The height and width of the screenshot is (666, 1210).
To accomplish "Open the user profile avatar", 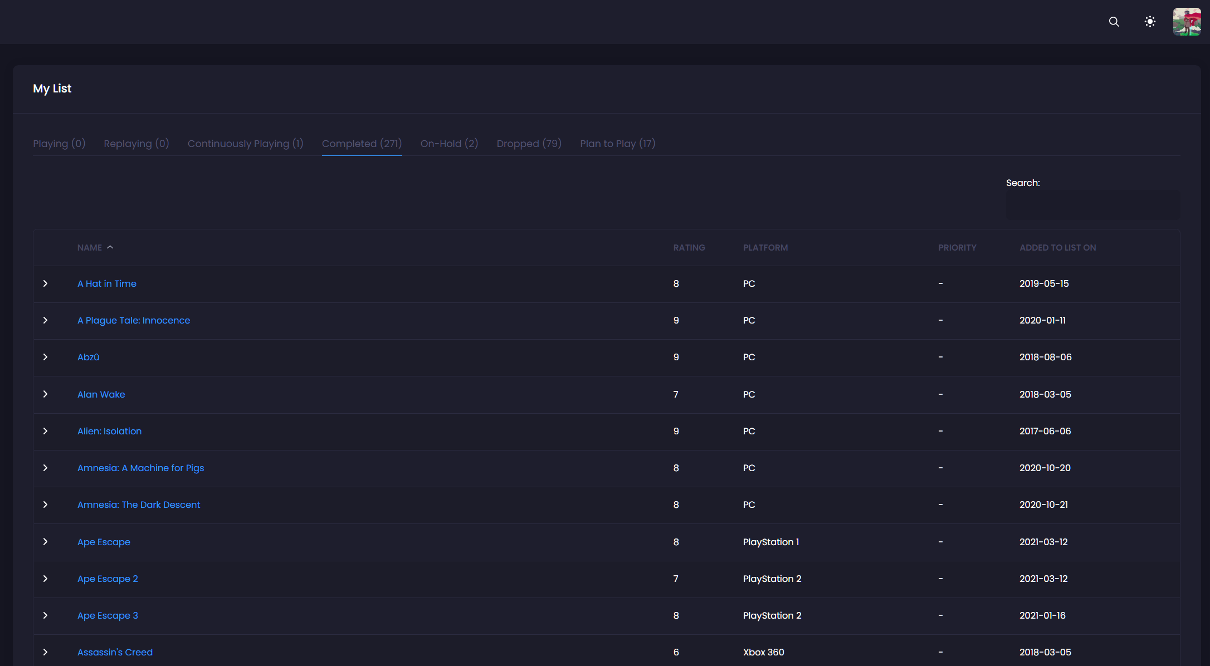I will pyautogui.click(x=1187, y=22).
